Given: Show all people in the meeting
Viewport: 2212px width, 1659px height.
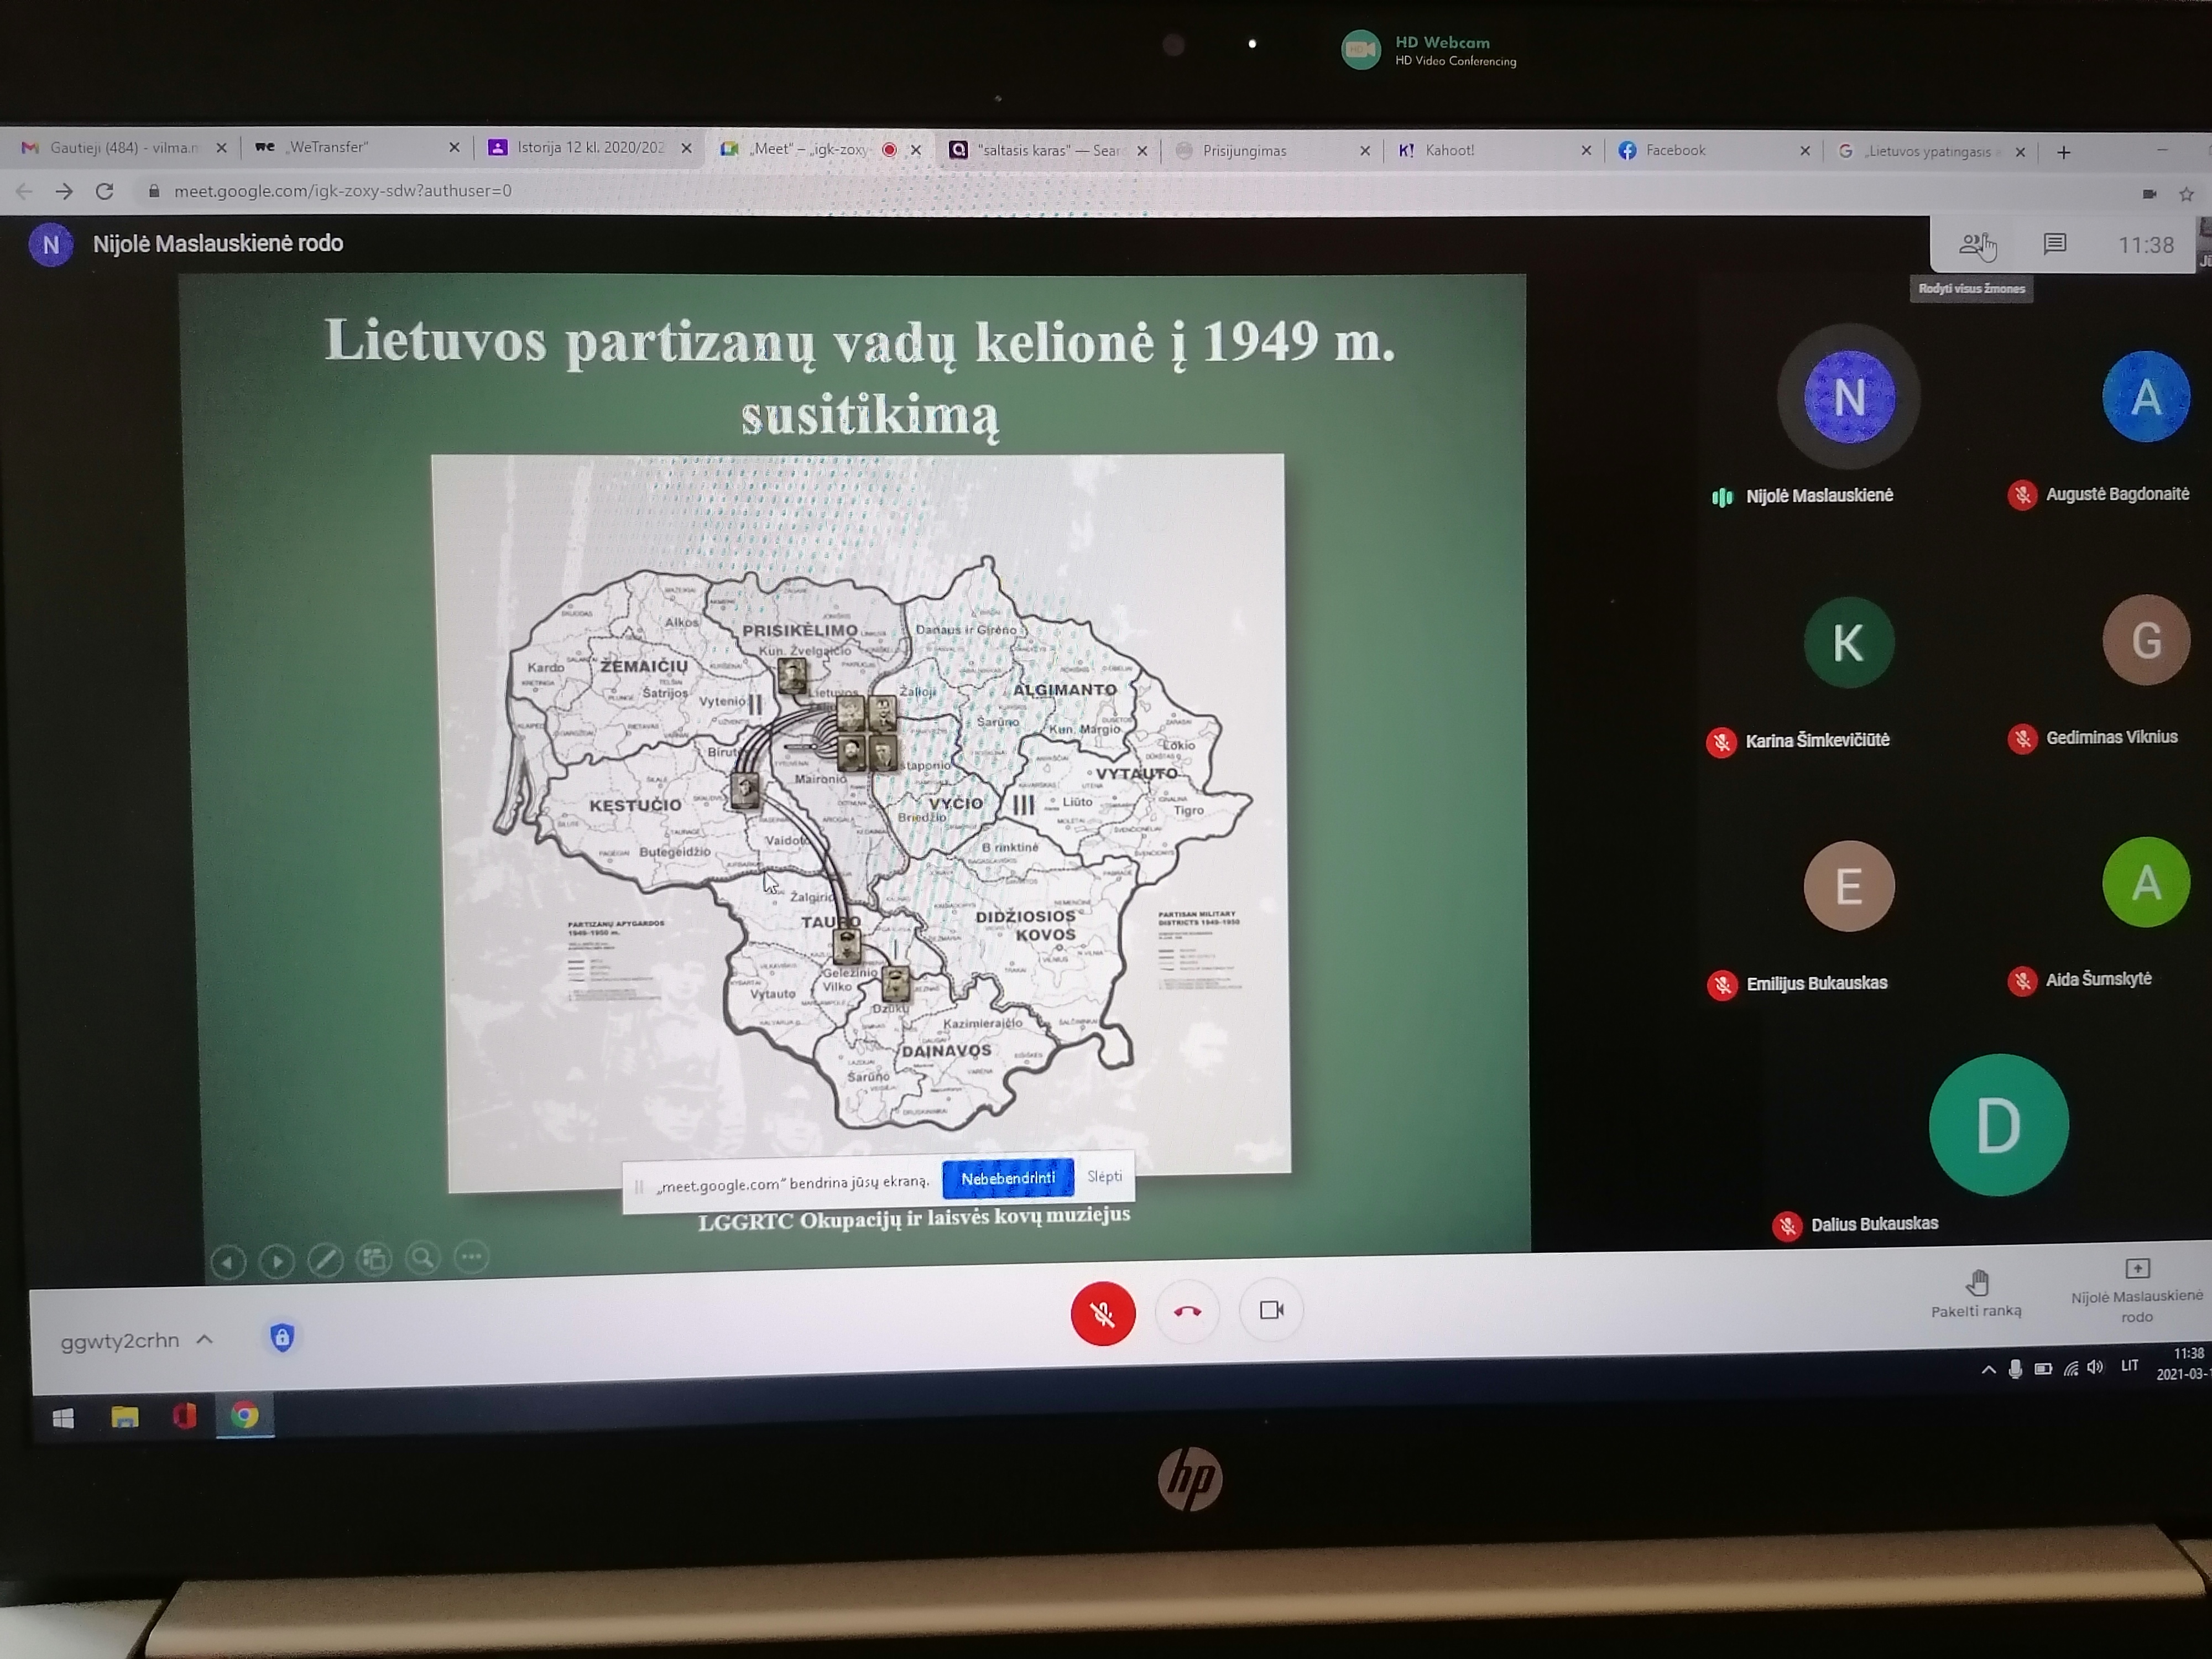Looking at the screenshot, I should (1975, 244).
